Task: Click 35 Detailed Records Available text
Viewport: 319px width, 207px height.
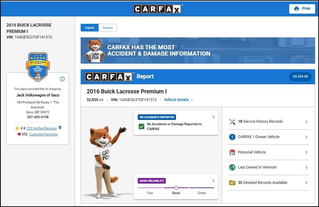Action: (263, 183)
